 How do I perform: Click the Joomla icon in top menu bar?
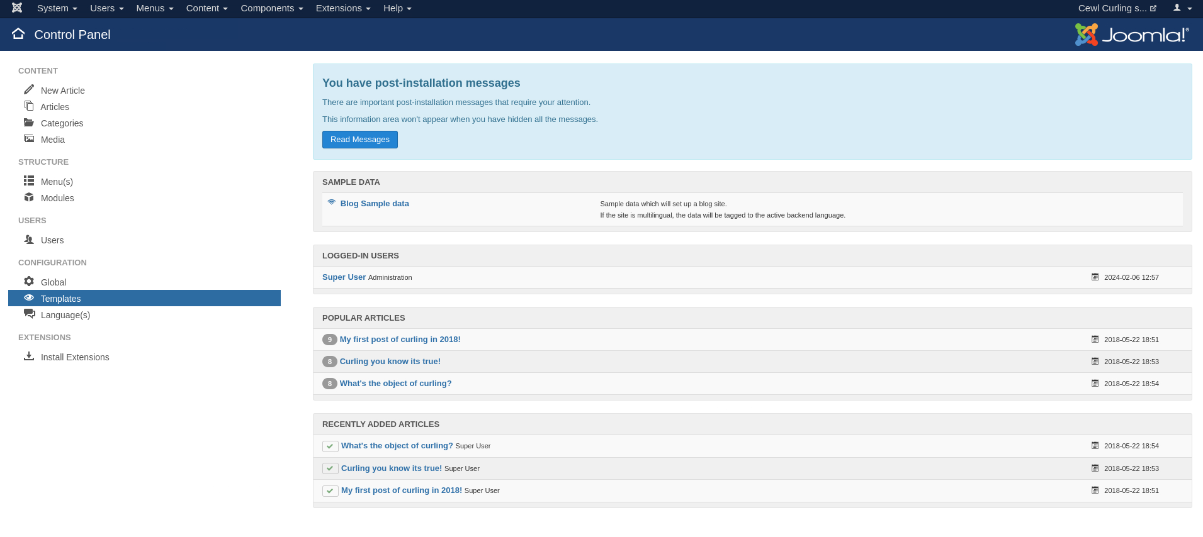(x=17, y=8)
